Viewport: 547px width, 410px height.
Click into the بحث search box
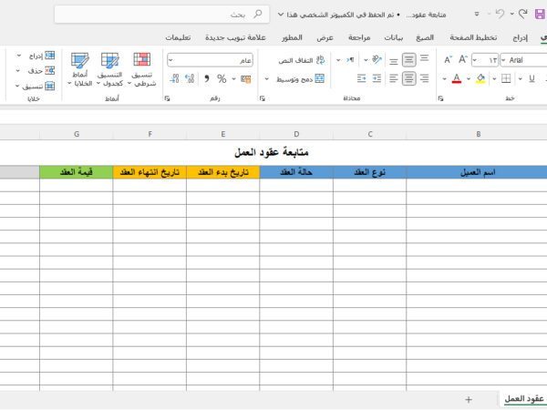[162, 15]
